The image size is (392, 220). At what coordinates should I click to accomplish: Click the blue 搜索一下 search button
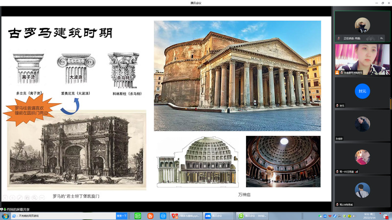[x=122, y=216]
